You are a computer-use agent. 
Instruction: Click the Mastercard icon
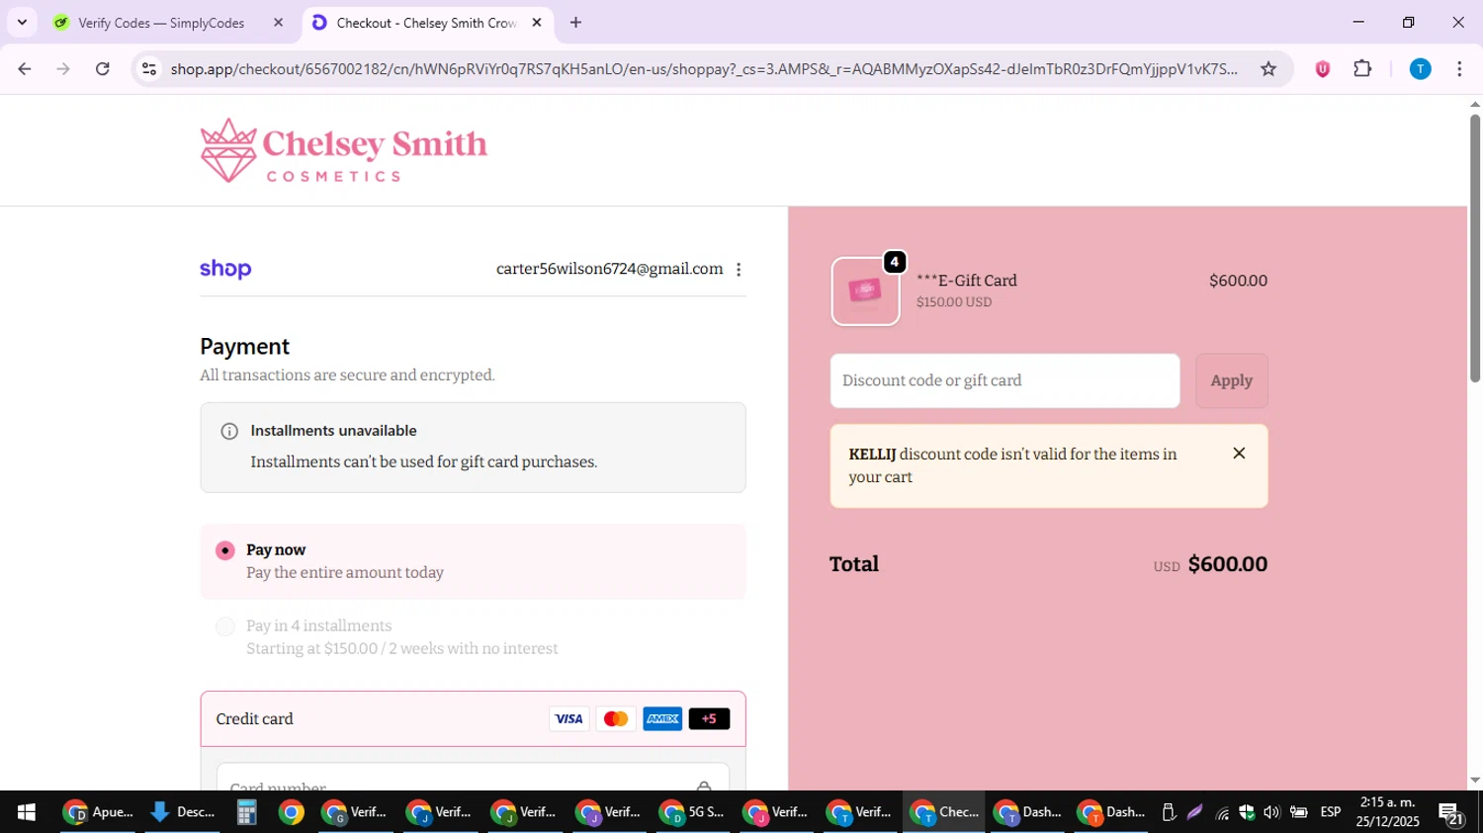point(616,719)
